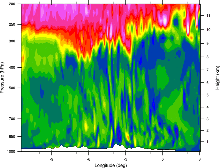220x168 pixels.
Task: Select the 300 pressure tick label
Action: (x=12, y=41)
